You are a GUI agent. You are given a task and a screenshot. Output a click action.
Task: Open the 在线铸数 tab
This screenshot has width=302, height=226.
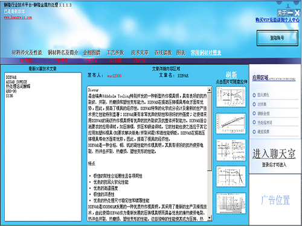[x=163, y=52]
